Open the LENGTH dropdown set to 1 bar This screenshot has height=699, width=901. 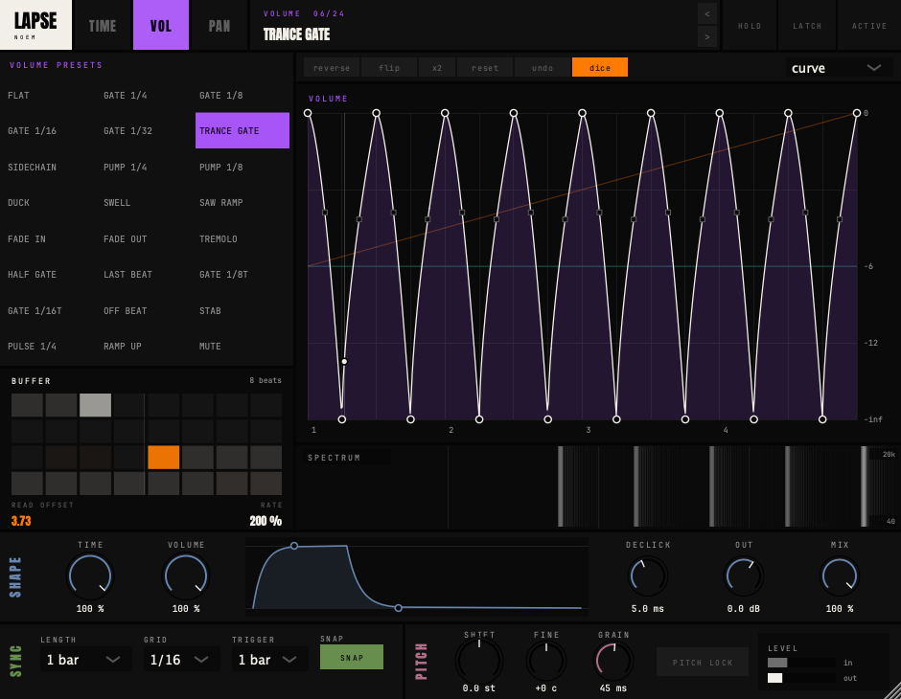(x=85, y=660)
